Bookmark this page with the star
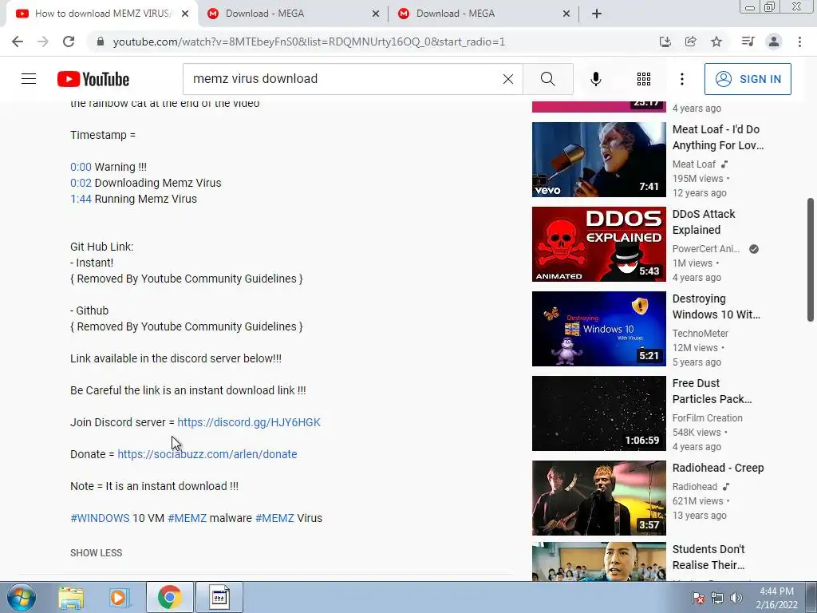The width and height of the screenshot is (817, 613). click(x=716, y=42)
